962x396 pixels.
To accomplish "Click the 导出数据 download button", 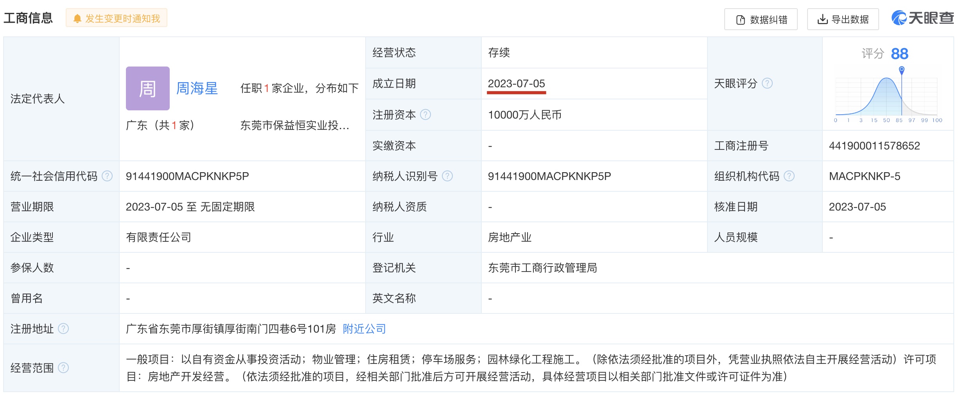I will pyautogui.click(x=843, y=20).
